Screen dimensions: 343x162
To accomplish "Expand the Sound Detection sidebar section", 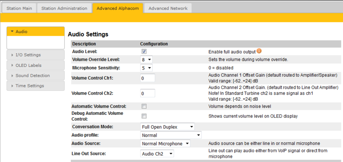I will click(36, 76).
